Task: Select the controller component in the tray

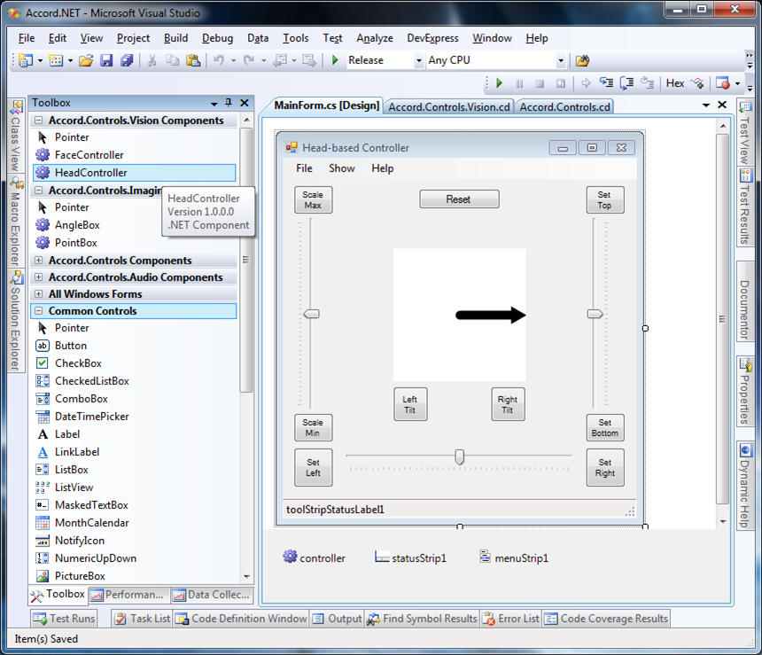Action: tap(315, 558)
